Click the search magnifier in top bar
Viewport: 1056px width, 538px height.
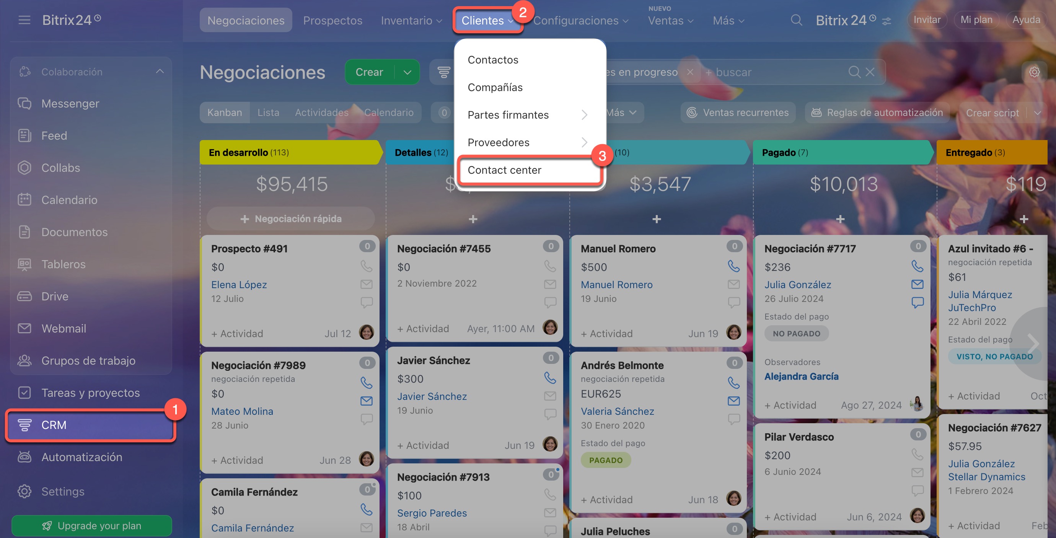coord(796,20)
